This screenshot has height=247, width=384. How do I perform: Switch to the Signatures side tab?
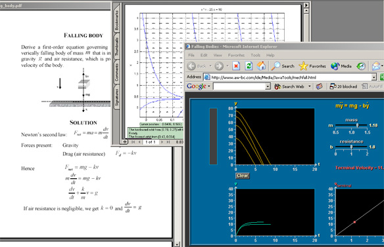pyautogui.click(x=117, y=97)
